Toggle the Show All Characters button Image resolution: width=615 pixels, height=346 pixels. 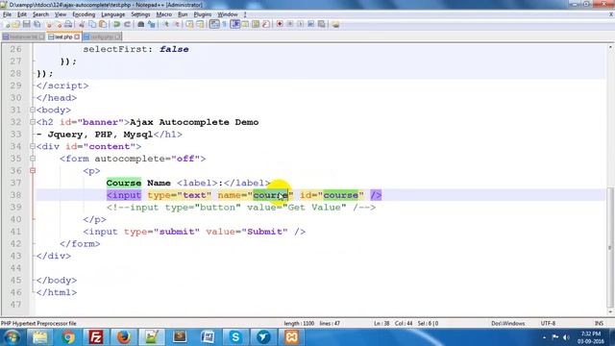pos(224,24)
